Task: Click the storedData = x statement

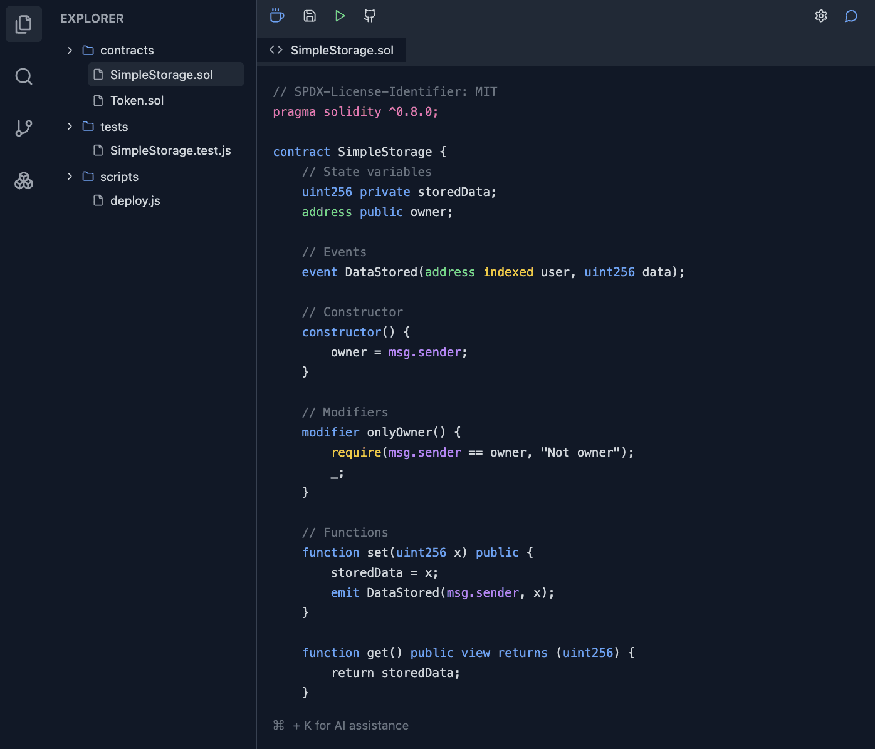Action: [x=385, y=572]
